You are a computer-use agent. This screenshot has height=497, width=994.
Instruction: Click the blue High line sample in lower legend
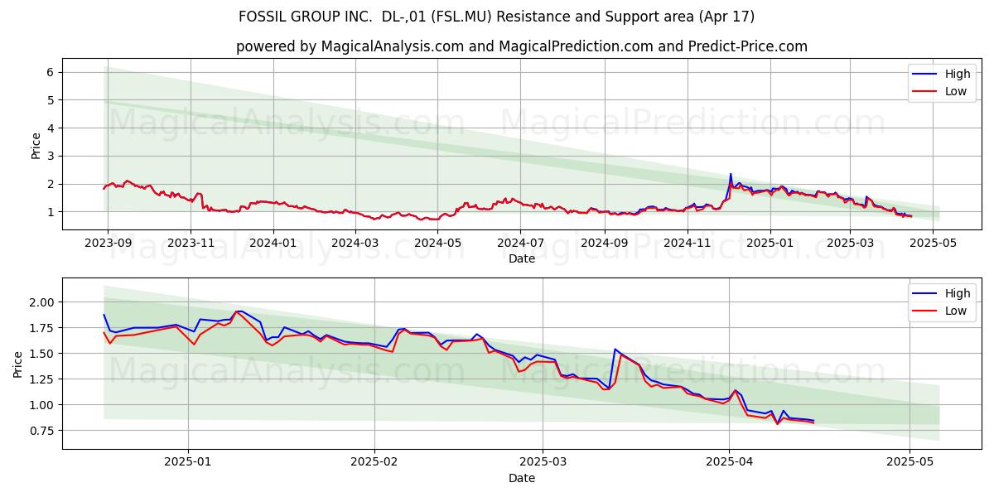tap(924, 294)
